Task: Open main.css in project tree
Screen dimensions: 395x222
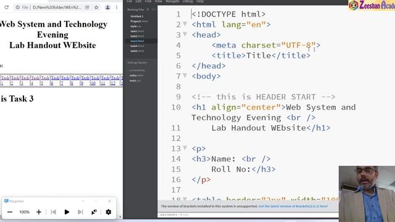Action: click(135, 81)
